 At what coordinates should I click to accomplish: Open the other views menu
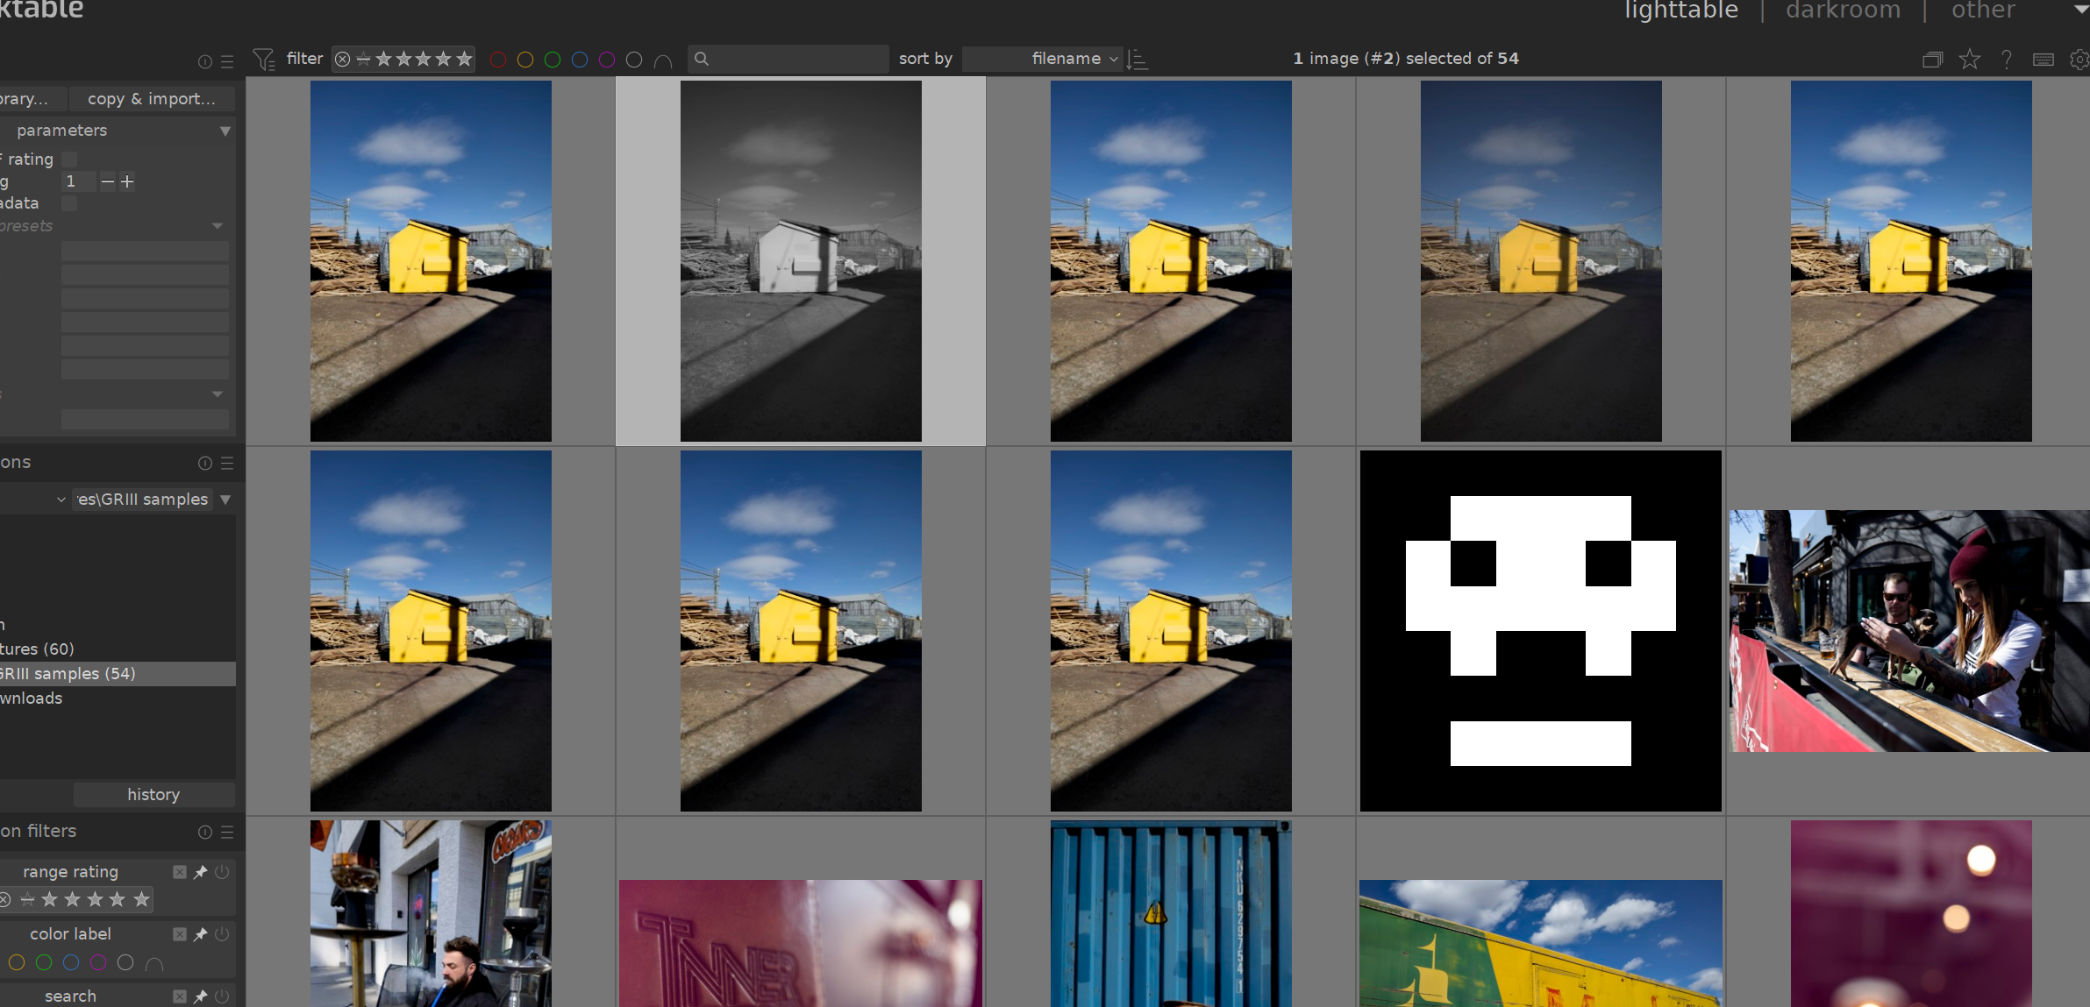(x=1983, y=11)
